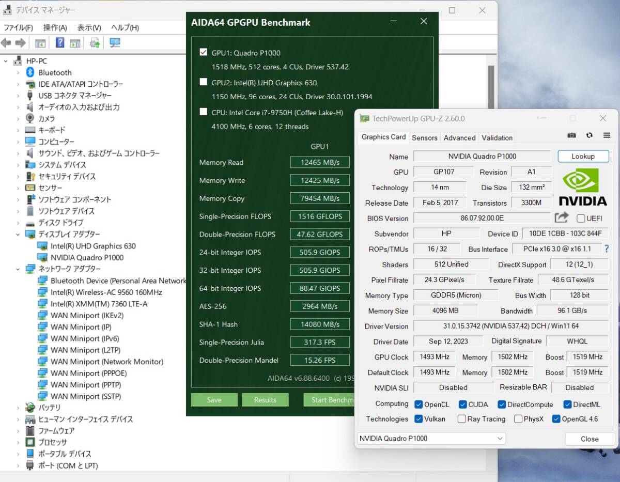Expand the Bluetooth device category
The height and width of the screenshot is (482, 620).
pos(18,72)
